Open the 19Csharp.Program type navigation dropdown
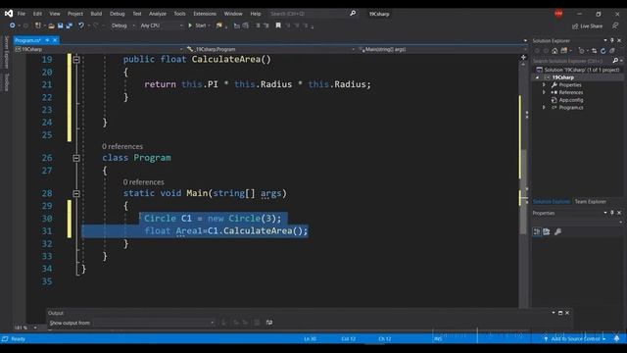This screenshot has height=353, width=627. [x=270, y=49]
